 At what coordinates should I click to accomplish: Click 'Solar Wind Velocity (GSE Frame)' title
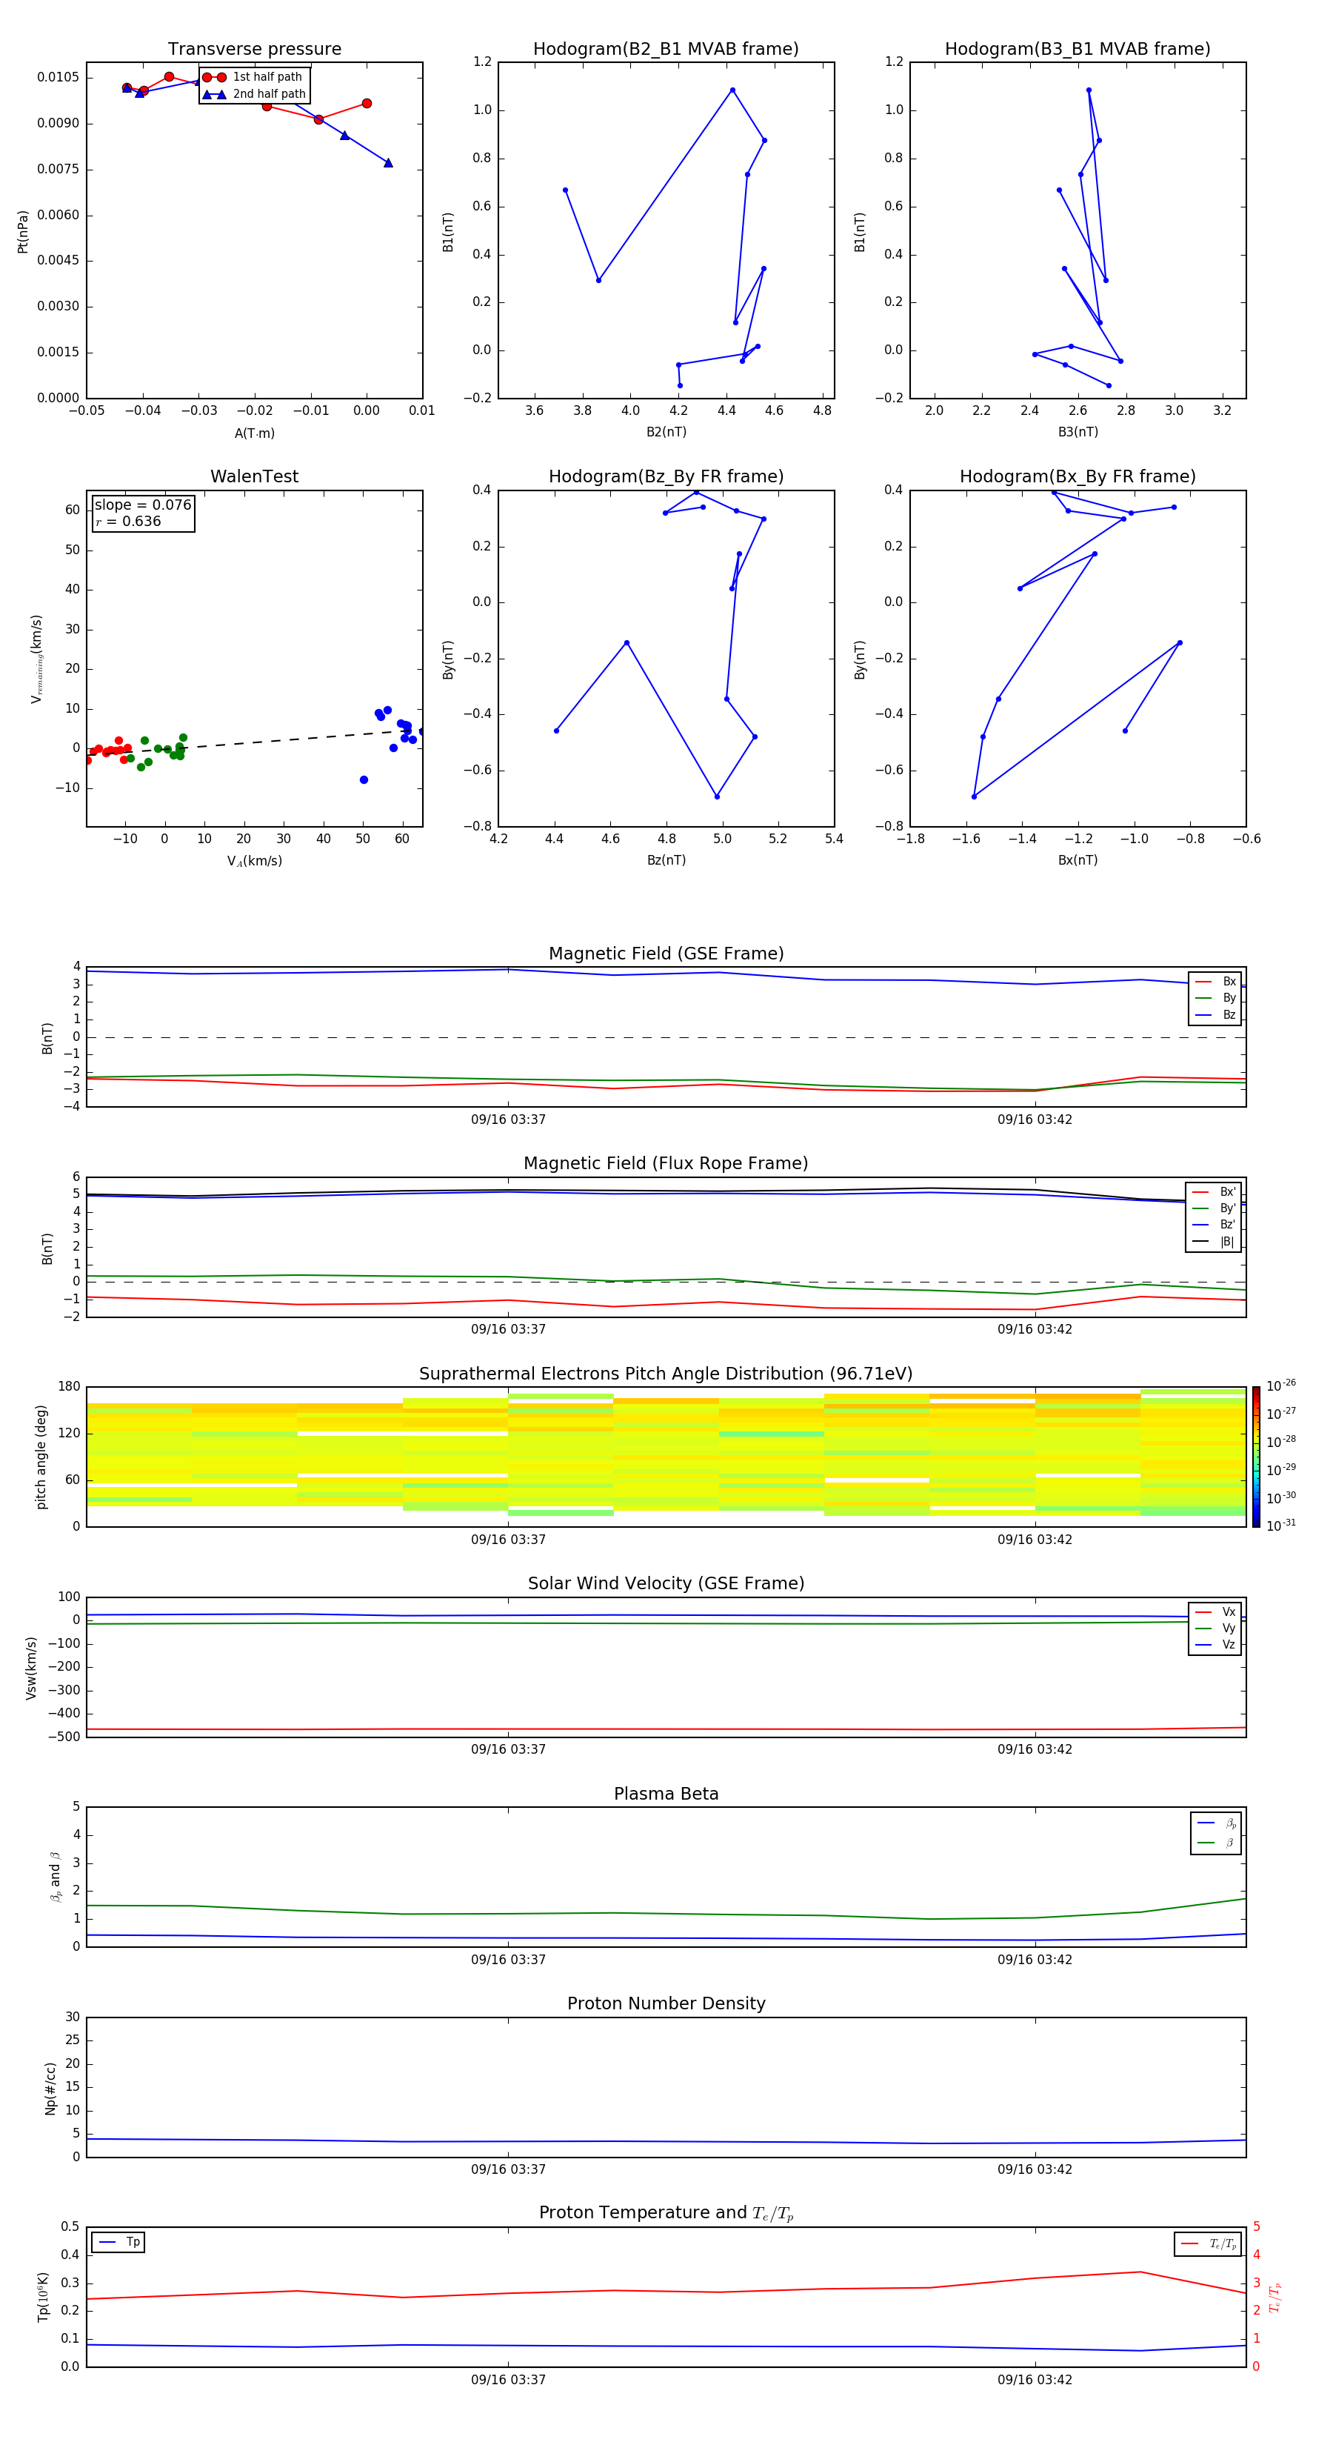click(666, 1583)
